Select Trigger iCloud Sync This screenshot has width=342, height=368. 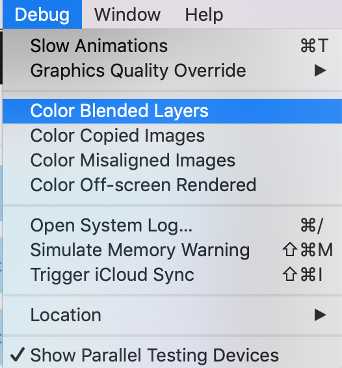[172, 275]
